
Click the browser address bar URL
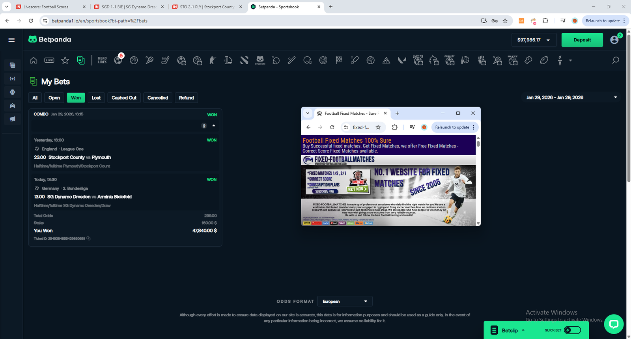pyautogui.click(x=99, y=21)
